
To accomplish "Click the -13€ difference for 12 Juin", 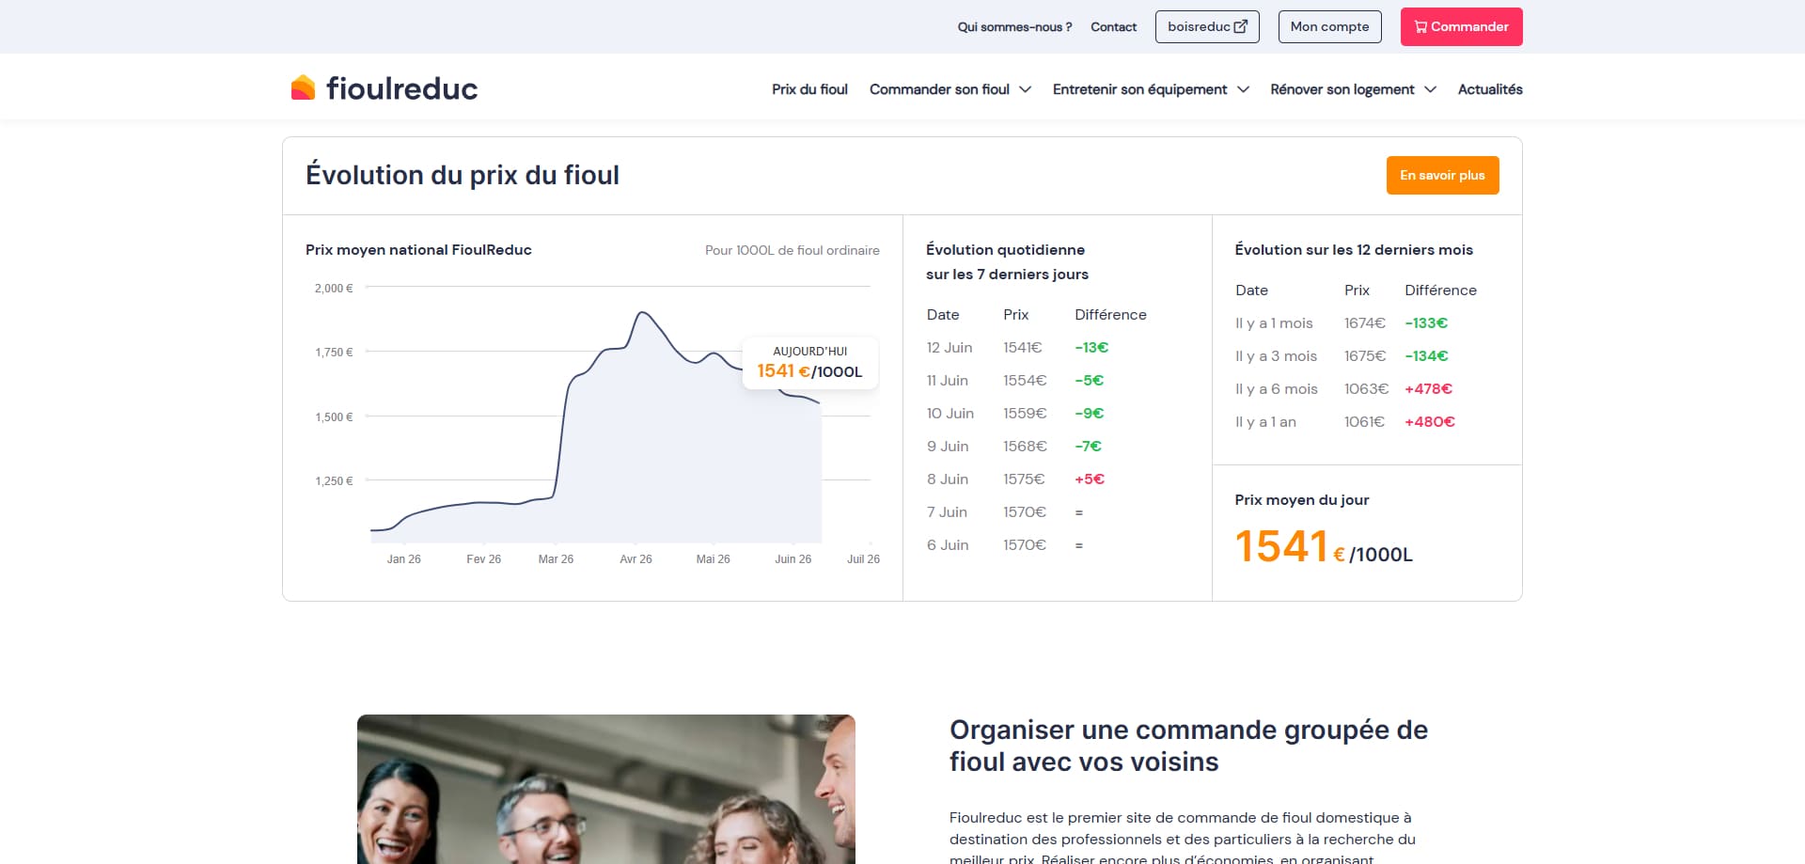I will coord(1091,348).
